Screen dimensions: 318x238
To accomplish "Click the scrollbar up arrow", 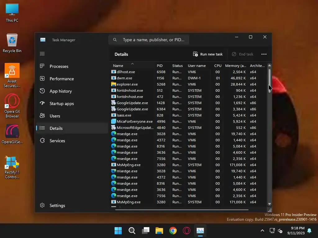I will [x=269, y=65].
